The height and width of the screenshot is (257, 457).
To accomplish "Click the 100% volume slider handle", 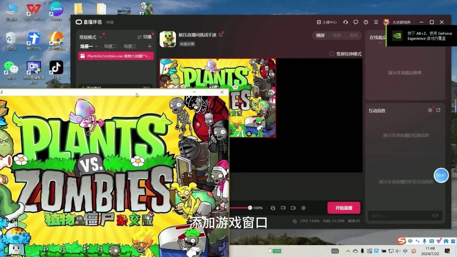I will [x=250, y=208].
